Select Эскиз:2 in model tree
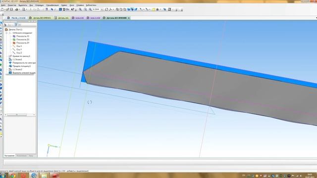317x178 pixels. point(17,69)
